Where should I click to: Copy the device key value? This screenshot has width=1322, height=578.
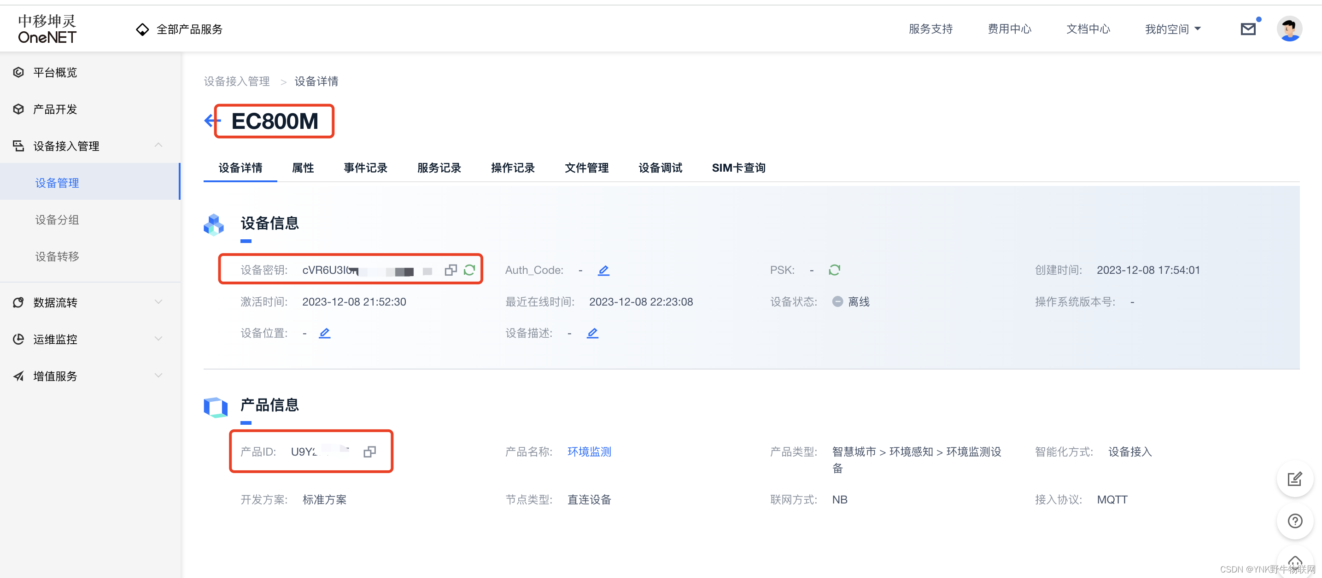pyautogui.click(x=450, y=270)
